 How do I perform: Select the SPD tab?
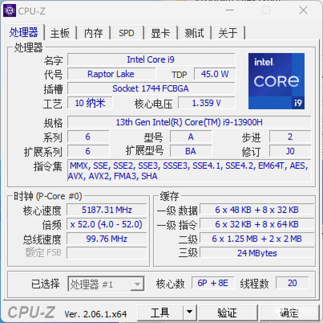[x=126, y=33]
